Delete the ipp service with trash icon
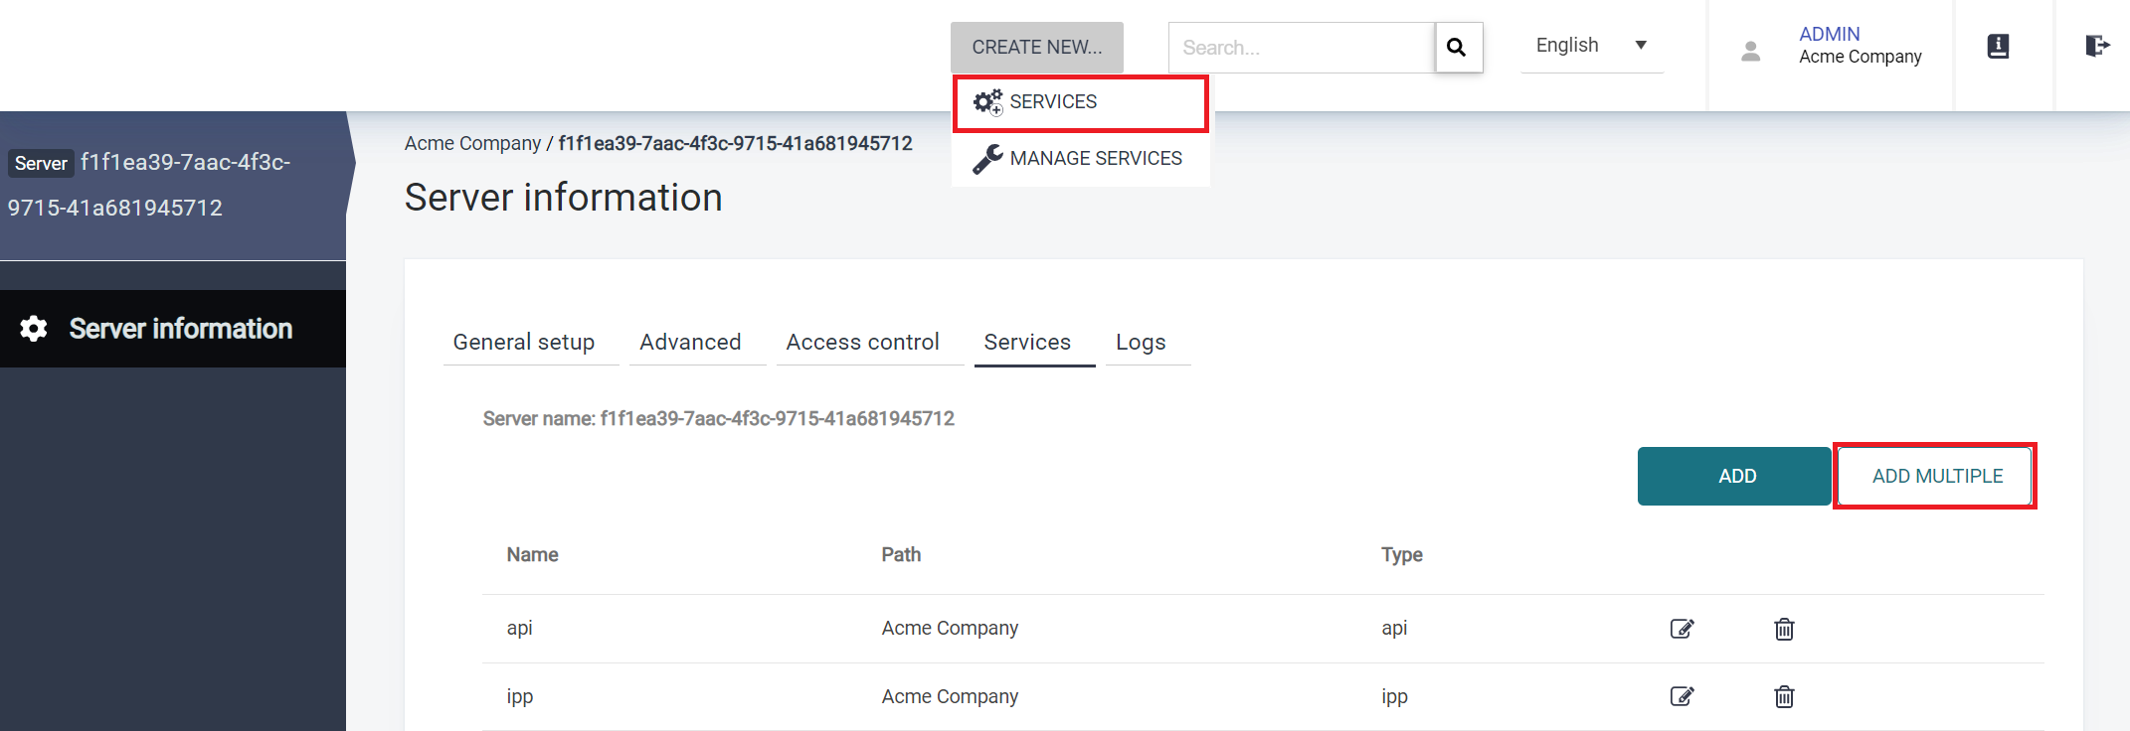Viewport: 2130px width, 731px height. pos(1784,696)
